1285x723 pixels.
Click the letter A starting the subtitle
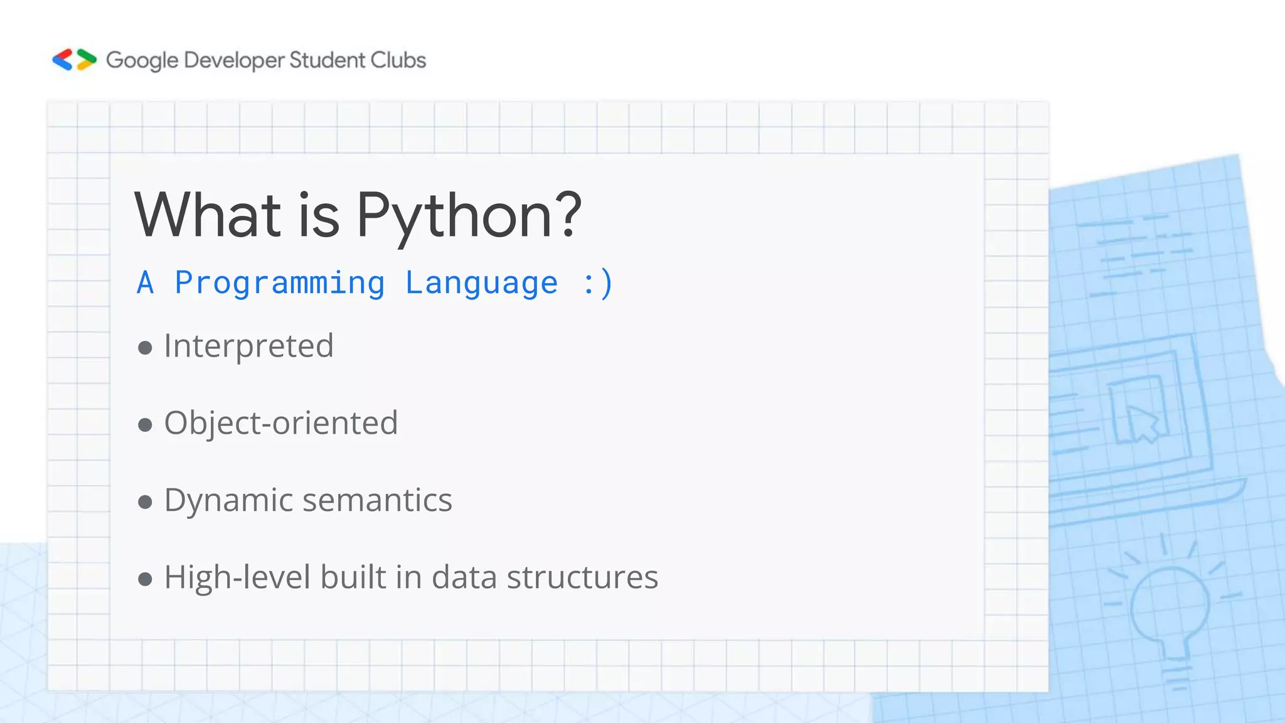point(145,282)
